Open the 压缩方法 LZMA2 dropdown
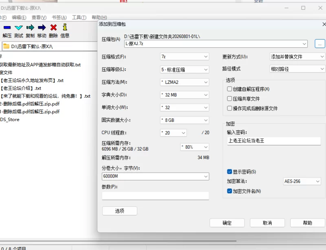 (x=185, y=82)
